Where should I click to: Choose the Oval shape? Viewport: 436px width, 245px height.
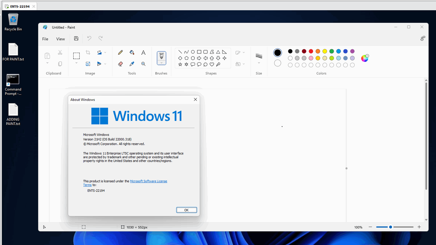193,52
